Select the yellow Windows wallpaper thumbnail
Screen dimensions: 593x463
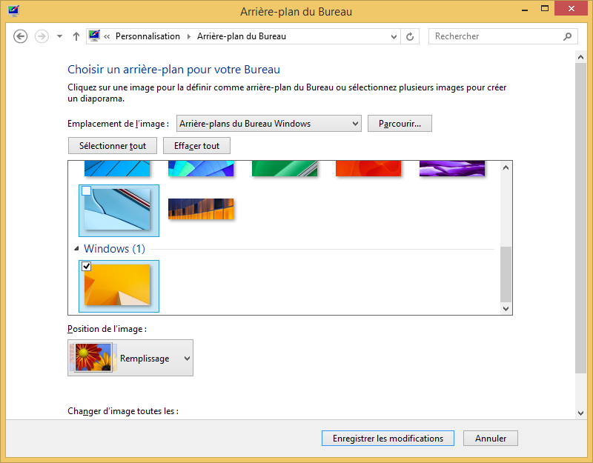pos(119,286)
